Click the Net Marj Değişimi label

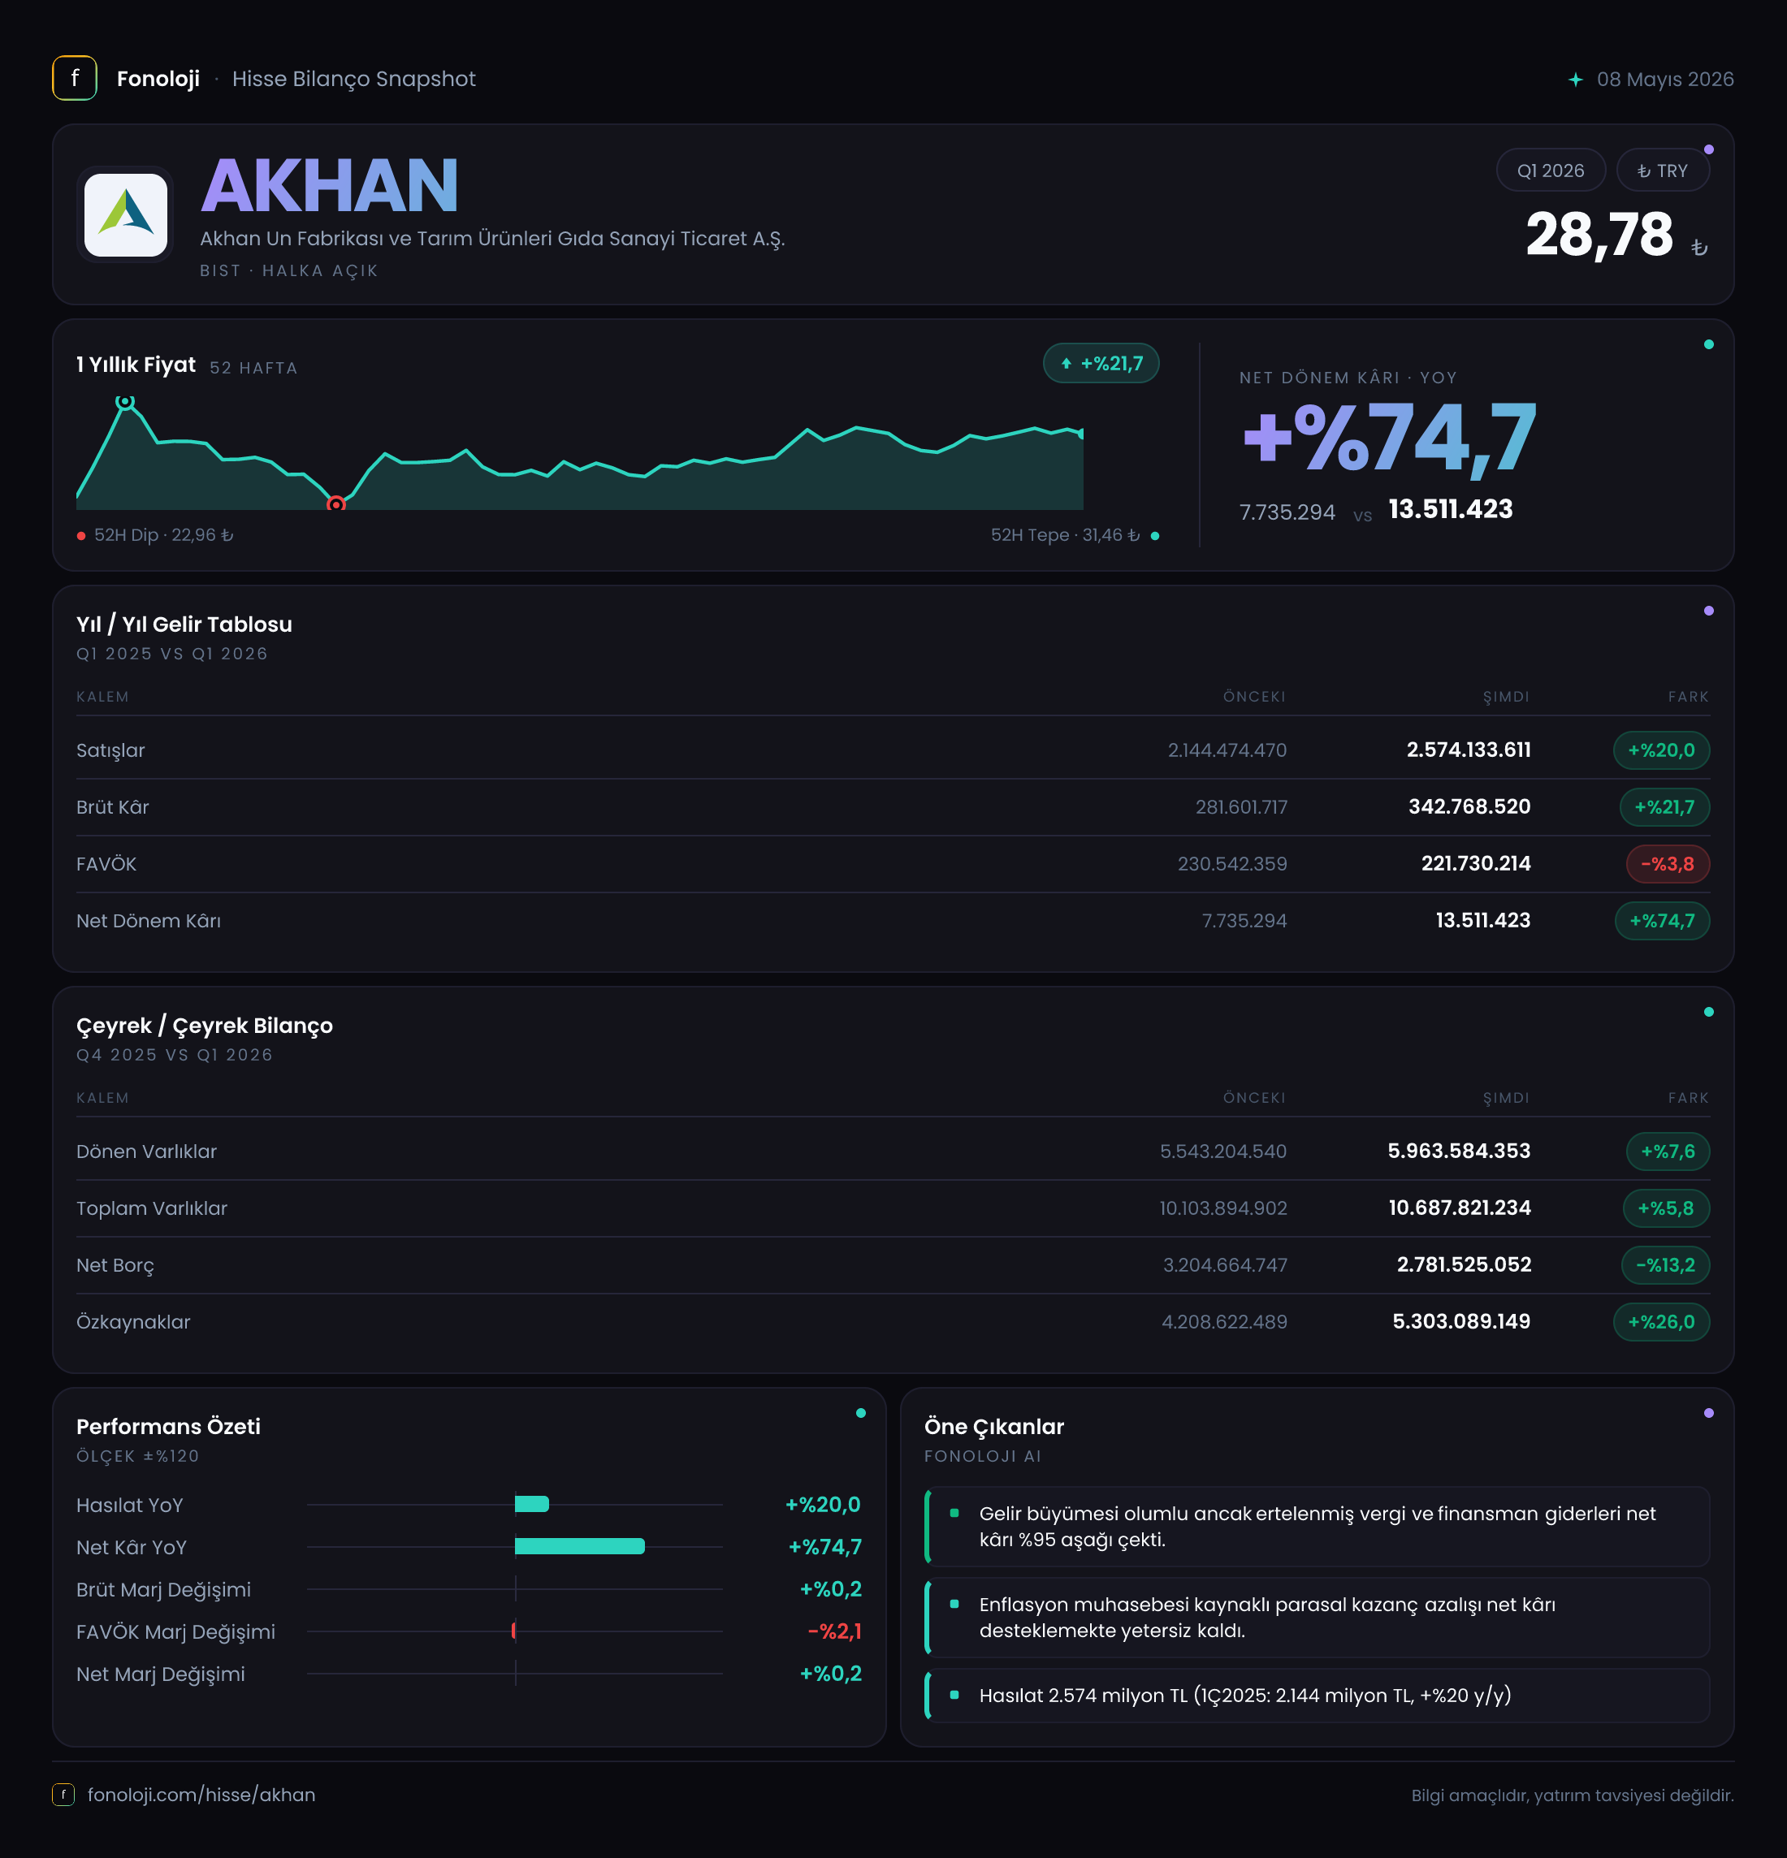point(160,1674)
